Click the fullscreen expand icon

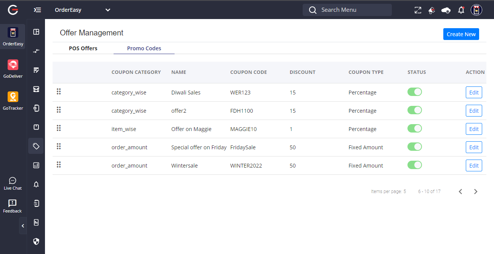[x=418, y=10]
